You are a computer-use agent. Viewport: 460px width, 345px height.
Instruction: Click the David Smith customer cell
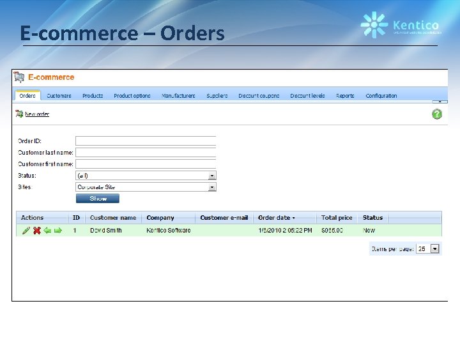(x=106, y=231)
